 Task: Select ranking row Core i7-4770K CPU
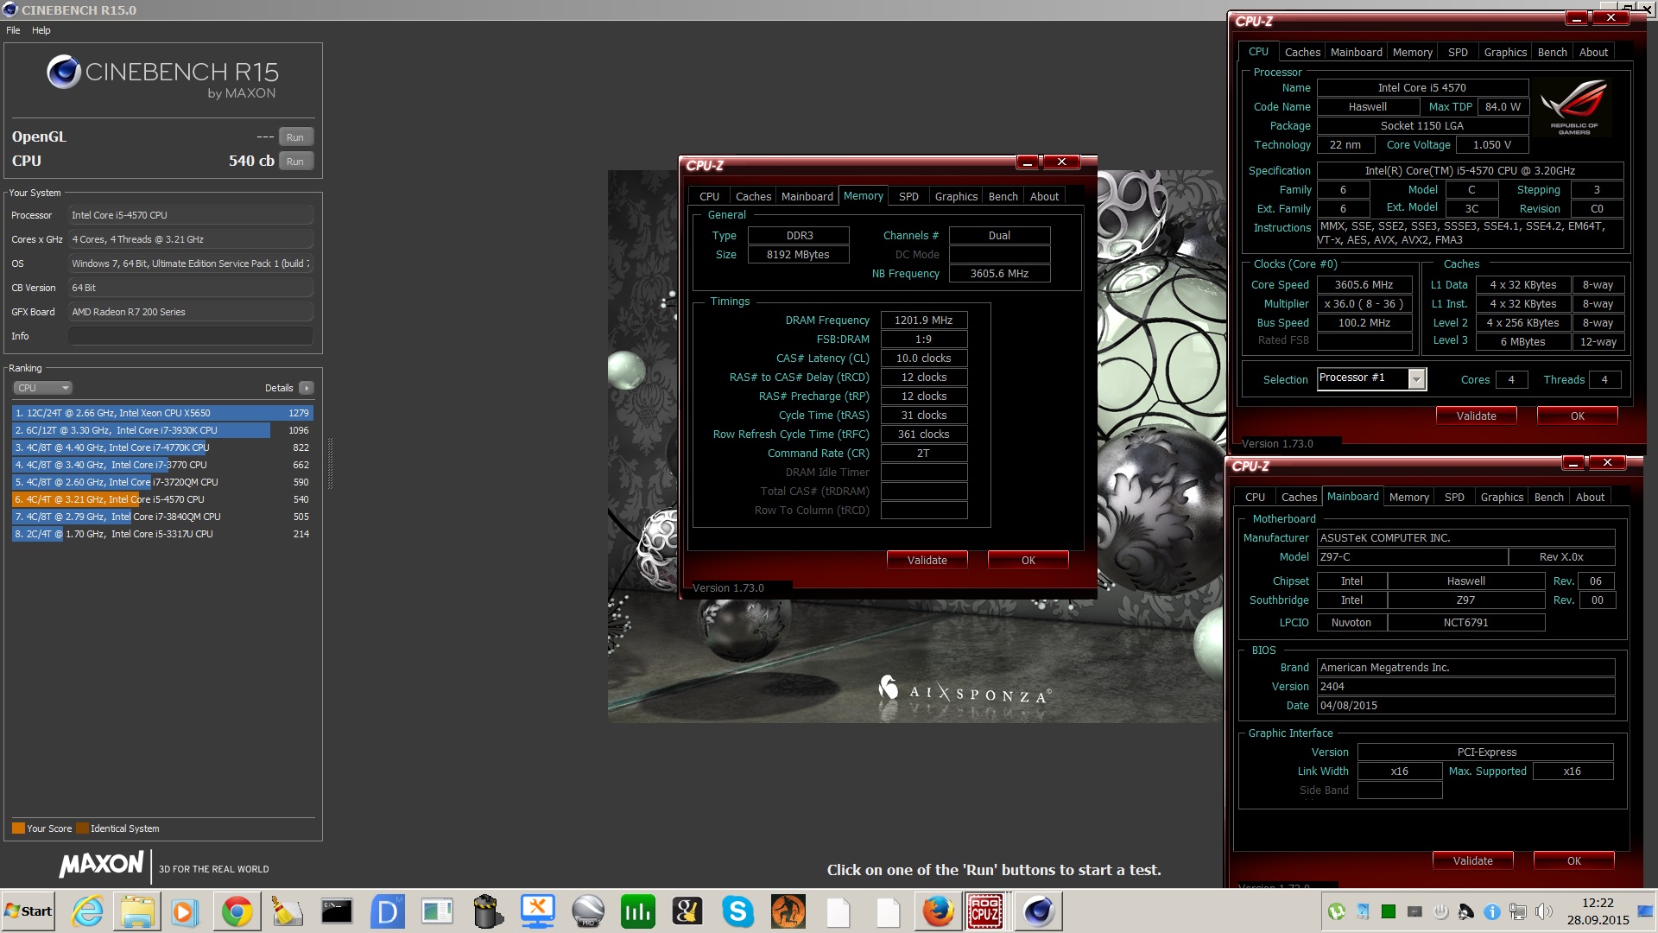click(161, 447)
